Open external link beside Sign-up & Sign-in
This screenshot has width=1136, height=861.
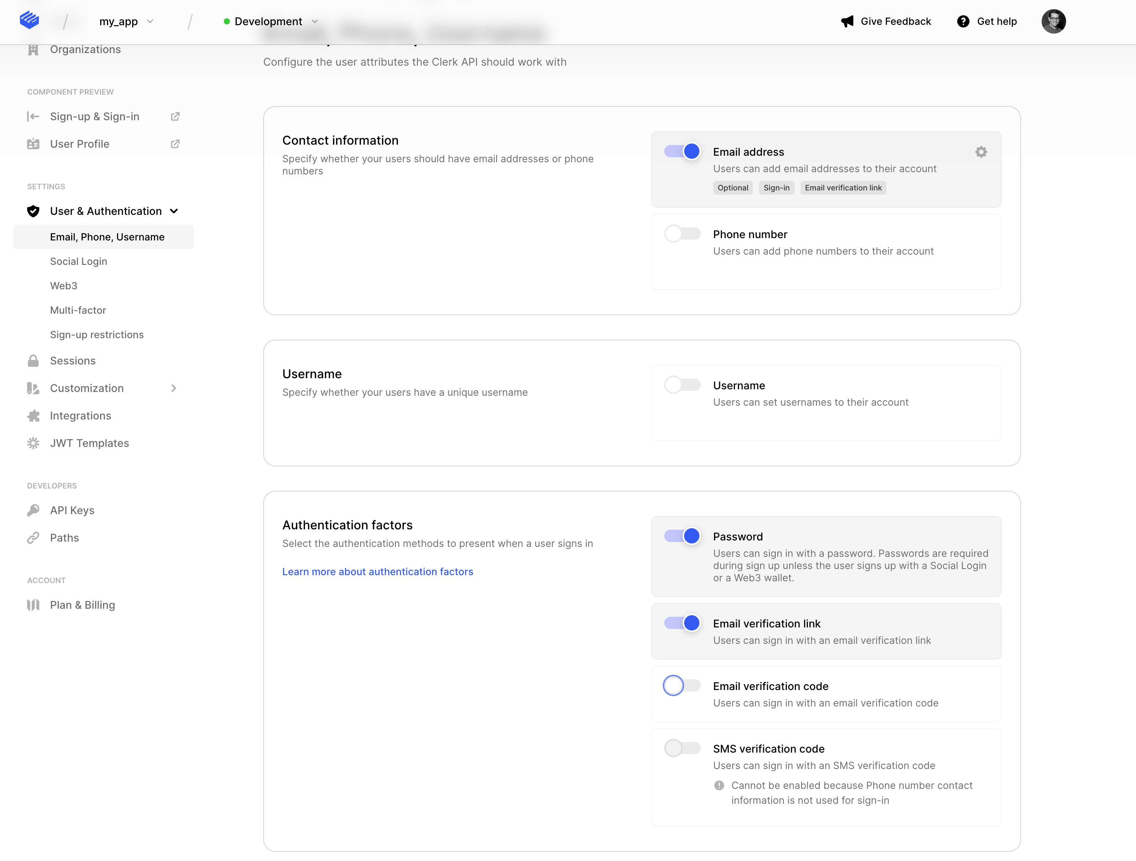175,116
